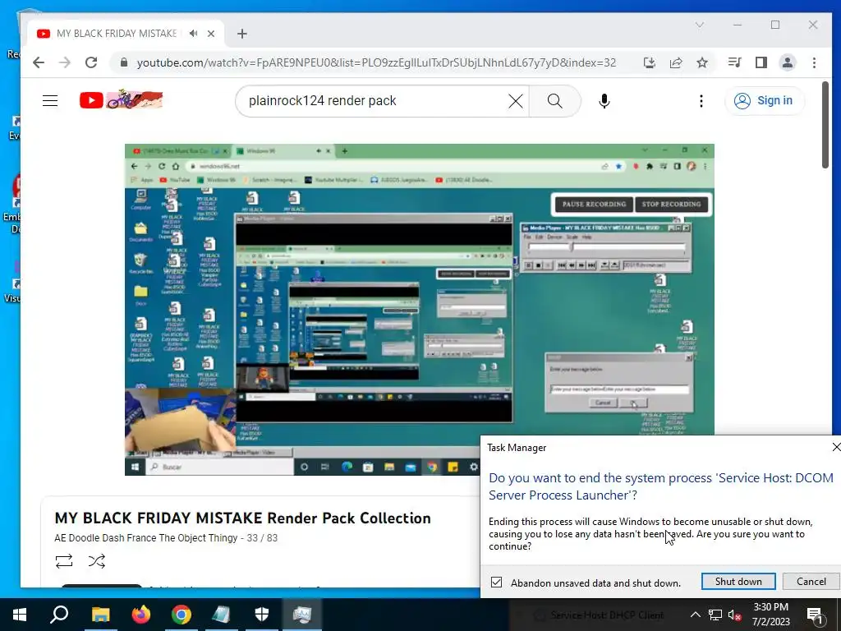Screen dimensions: 841x631
Task: Go forward with the browser arrow
Action: [x=65, y=62]
